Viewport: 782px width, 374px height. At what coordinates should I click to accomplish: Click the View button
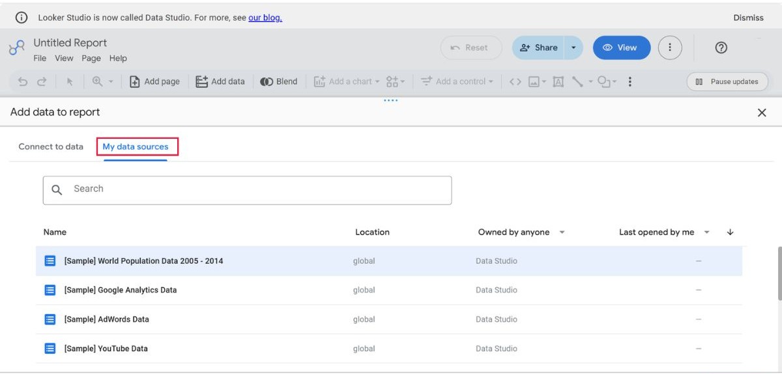click(621, 48)
